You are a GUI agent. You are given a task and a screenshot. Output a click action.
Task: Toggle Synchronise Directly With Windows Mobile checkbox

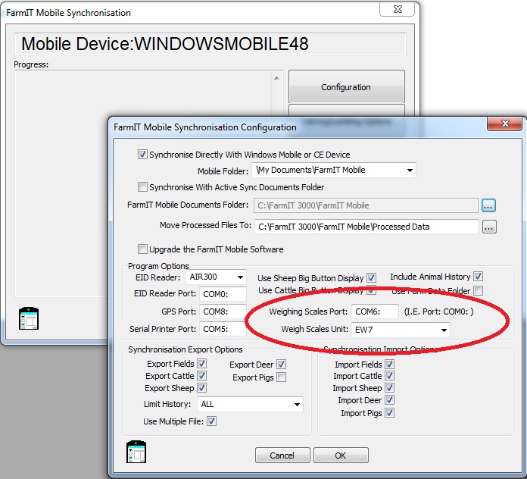tap(142, 155)
